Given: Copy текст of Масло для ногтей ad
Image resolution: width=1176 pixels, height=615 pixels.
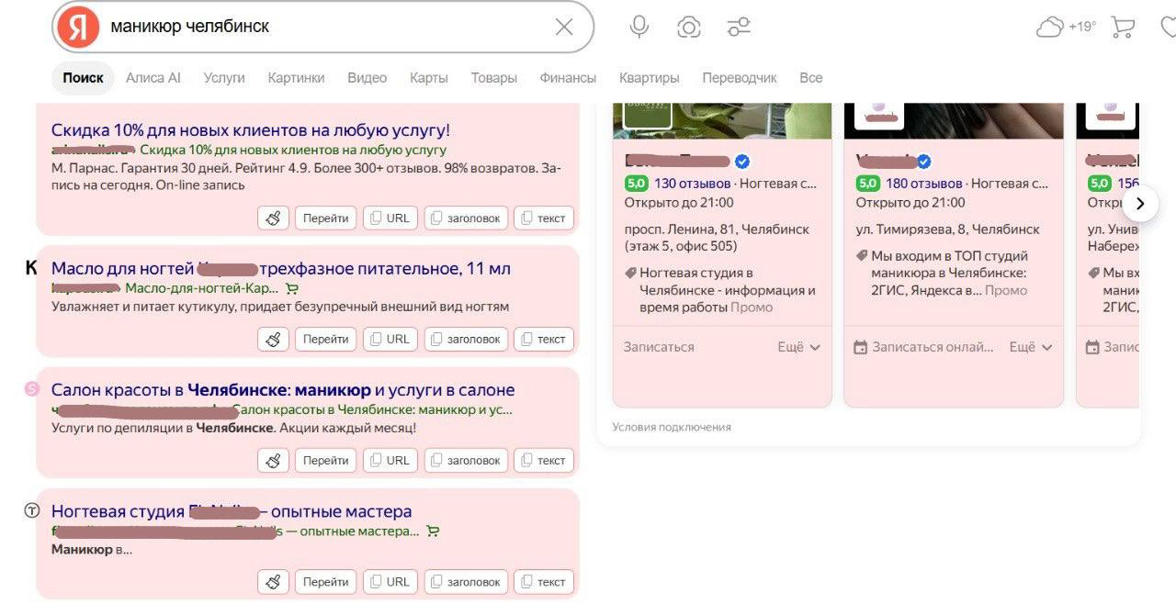Looking at the screenshot, I should click(x=544, y=339).
